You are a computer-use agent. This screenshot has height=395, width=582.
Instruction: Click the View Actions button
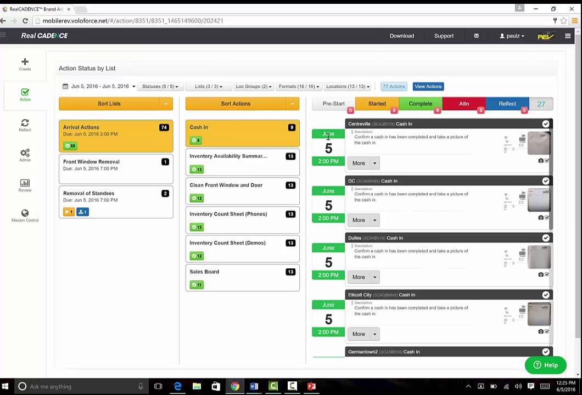click(428, 87)
